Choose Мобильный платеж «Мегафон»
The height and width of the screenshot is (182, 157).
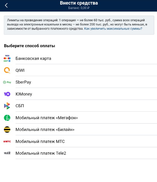coord(78,118)
